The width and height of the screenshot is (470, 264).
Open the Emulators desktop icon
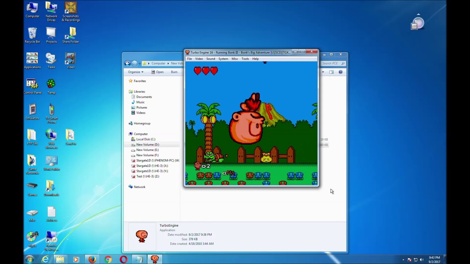pyautogui.click(x=32, y=112)
